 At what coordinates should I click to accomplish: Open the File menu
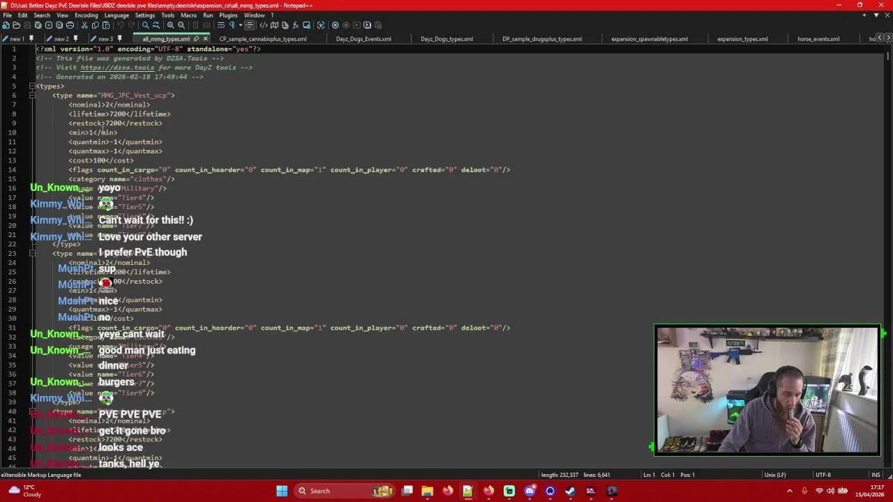pos(7,15)
